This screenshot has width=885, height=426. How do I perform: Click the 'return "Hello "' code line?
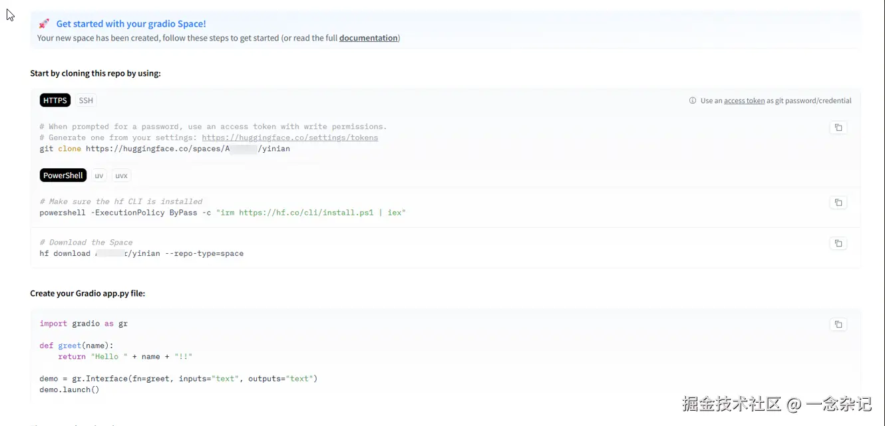[125, 357]
